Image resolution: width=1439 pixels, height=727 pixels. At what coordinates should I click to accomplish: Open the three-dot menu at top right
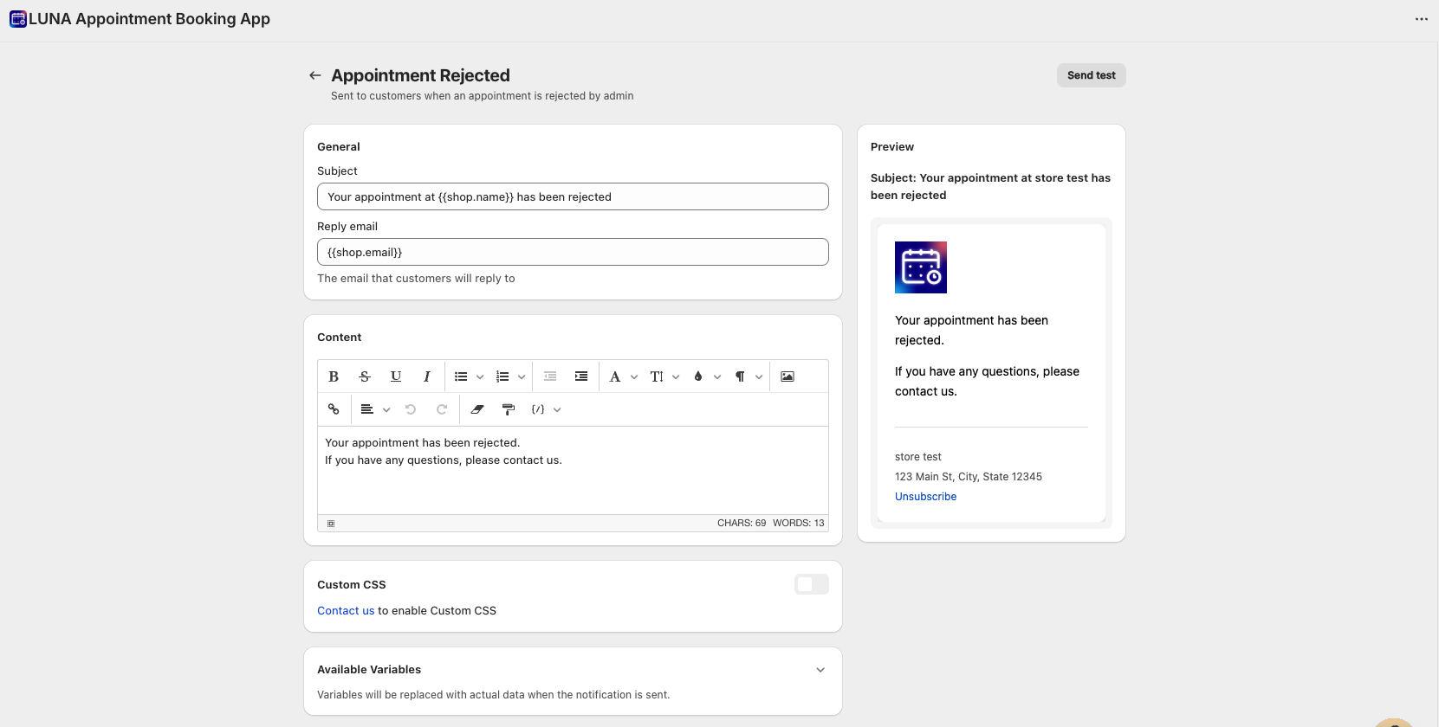tap(1421, 19)
